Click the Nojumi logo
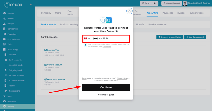The image size is (212, 111). 13,5
